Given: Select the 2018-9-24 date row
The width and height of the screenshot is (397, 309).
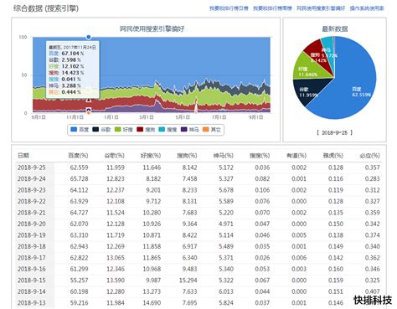Looking at the screenshot, I should pyautogui.click(x=198, y=178).
